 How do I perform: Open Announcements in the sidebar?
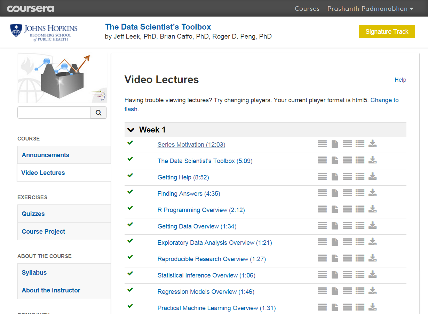(64, 155)
